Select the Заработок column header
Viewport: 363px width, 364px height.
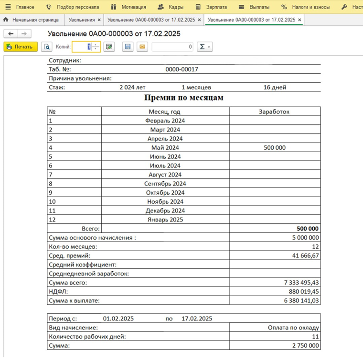point(275,111)
